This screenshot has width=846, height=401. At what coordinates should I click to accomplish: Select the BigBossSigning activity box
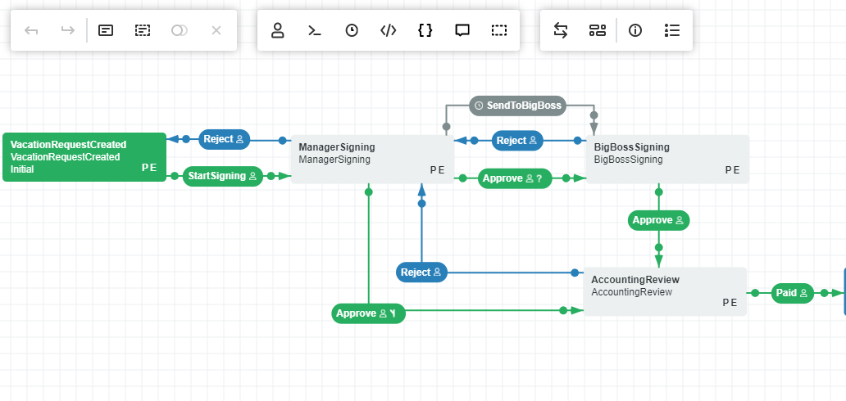pos(668,159)
